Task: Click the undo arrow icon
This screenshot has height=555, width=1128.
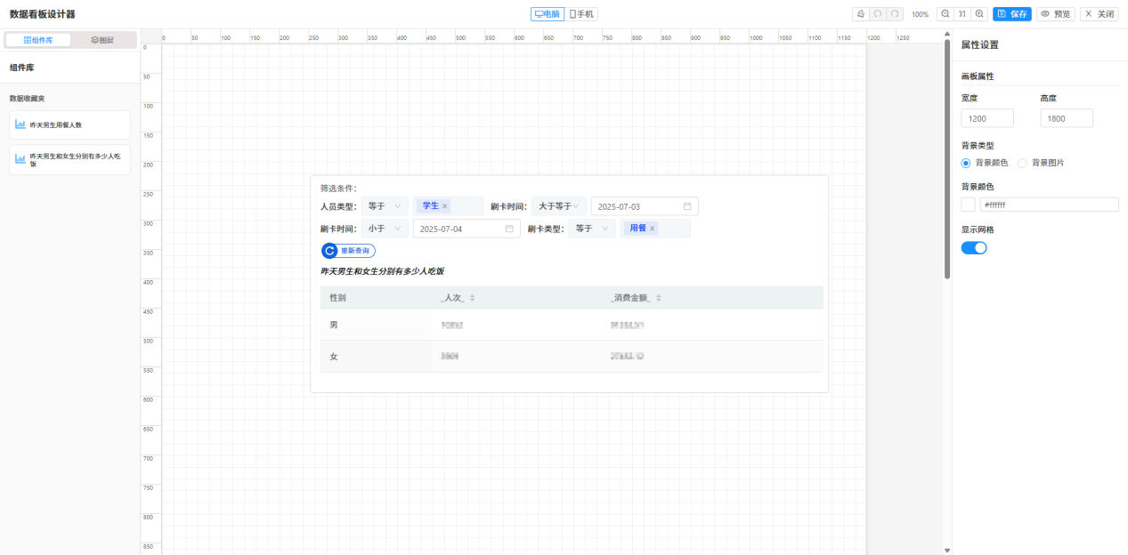Action: [878, 14]
